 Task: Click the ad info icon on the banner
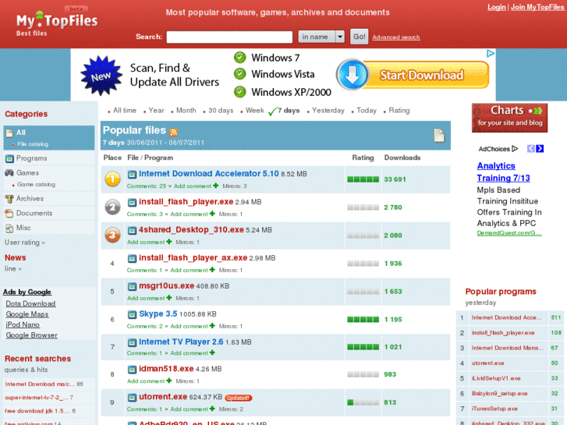[491, 54]
